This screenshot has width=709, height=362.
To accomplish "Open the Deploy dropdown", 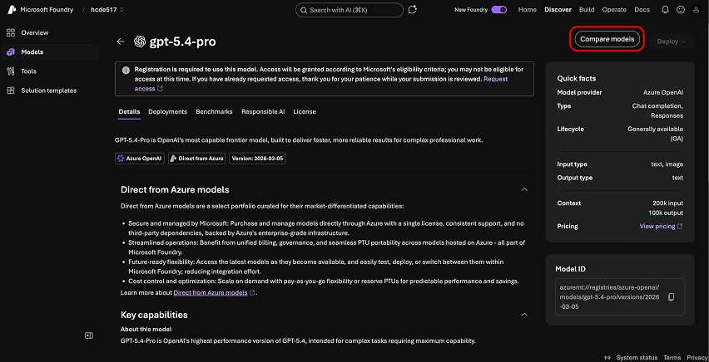I will point(672,42).
